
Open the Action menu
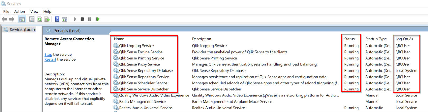point(20,11)
